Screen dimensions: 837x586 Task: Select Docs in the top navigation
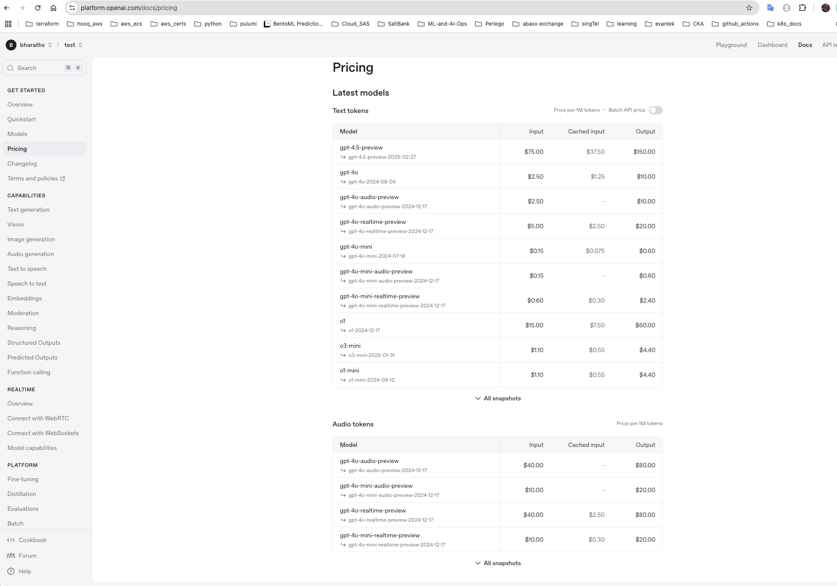(805, 45)
